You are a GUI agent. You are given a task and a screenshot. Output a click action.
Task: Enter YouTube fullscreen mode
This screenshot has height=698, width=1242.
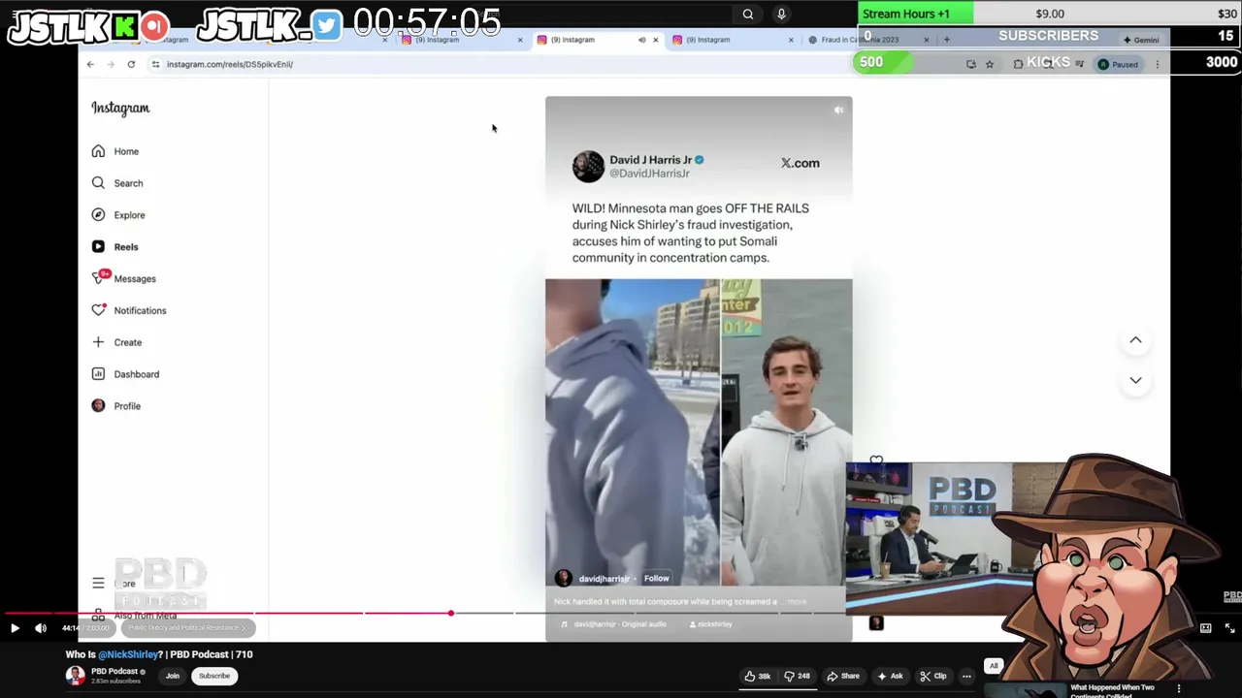point(1229,628)
